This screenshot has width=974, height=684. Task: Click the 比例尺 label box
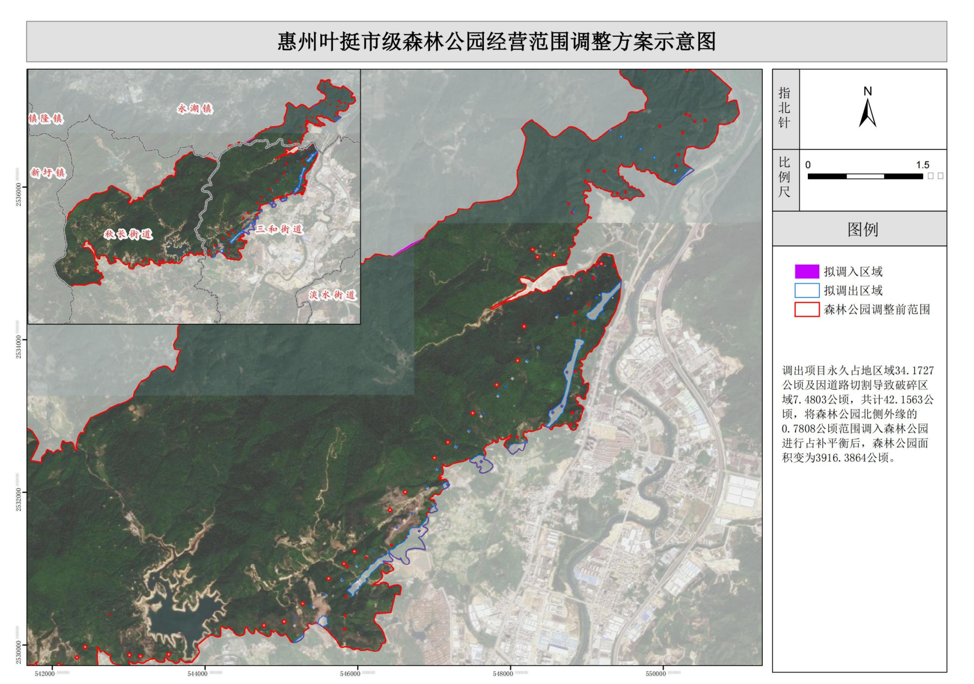(x=784, y=177)
